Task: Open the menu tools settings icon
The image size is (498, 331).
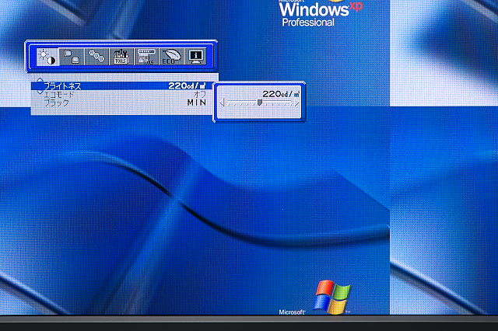Action: (x=146, y=57)
